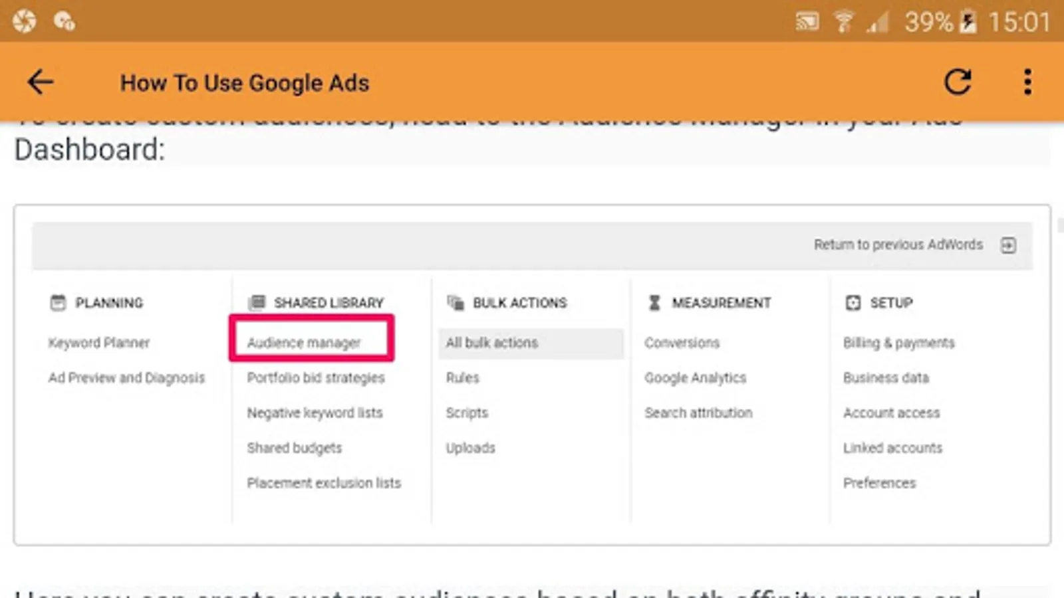
Task: Click the PLANNING column heading
Action: click(x=109, y=303)
